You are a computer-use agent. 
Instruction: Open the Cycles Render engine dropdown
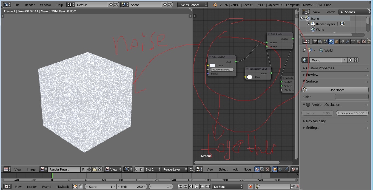pyautogui.click(x=193, y=5)
